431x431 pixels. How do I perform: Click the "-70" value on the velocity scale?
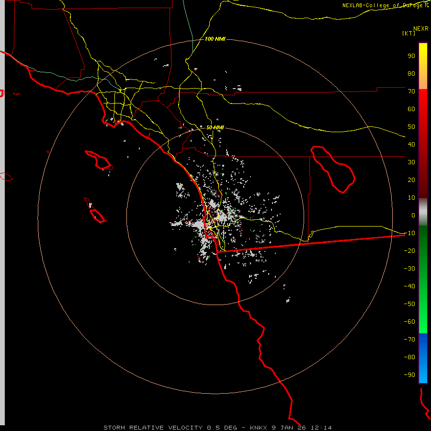click(x=409, y=340)
